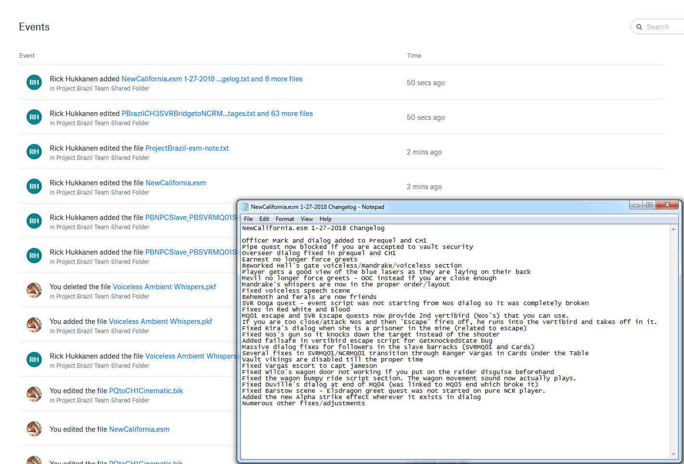Click the RH avatar beside the '63 more files' event
The width and height of the screenshot is (684, 464).
coord(34,117)
